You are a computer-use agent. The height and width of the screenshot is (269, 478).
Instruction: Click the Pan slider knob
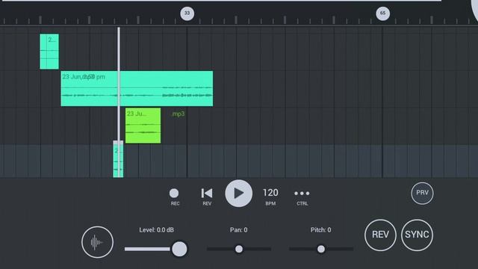pos(239,249)
